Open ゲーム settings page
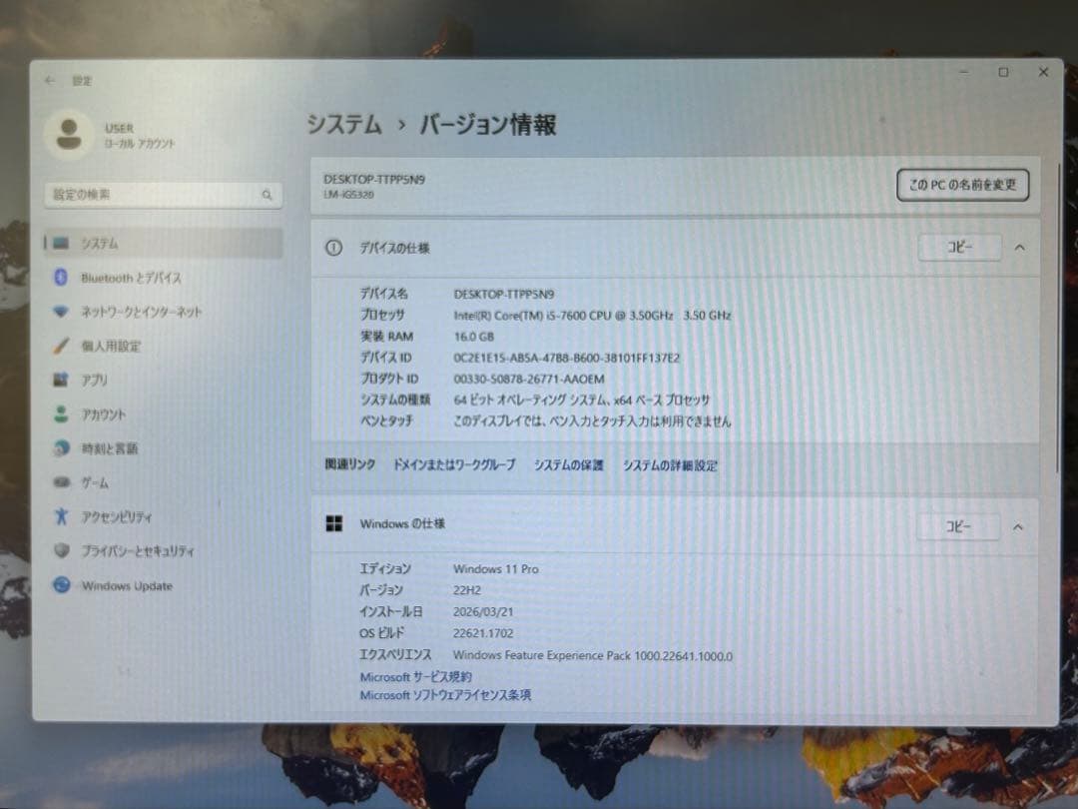The height and width of the screenshot is (809, 1078). (x=163, y=482)
